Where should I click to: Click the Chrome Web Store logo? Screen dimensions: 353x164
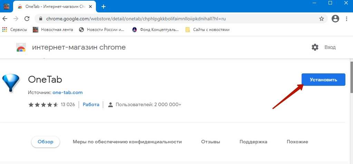tap(21, 48)
